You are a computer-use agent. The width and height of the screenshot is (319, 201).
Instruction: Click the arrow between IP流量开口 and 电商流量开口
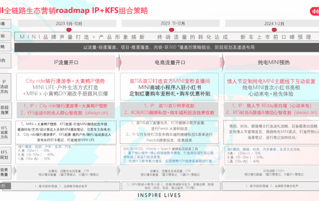[x=119, y=62]
